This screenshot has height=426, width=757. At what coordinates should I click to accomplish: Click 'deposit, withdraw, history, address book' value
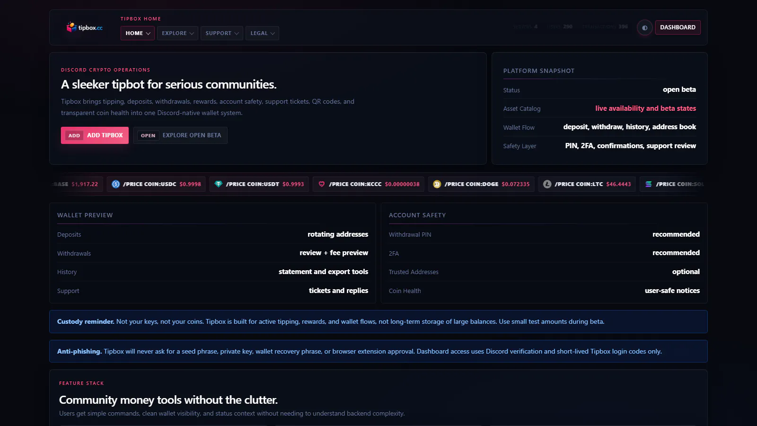pos(629,127)
